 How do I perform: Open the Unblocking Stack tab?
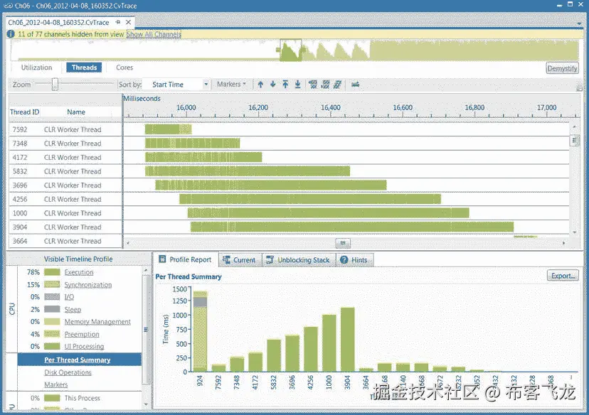point(298,259)
